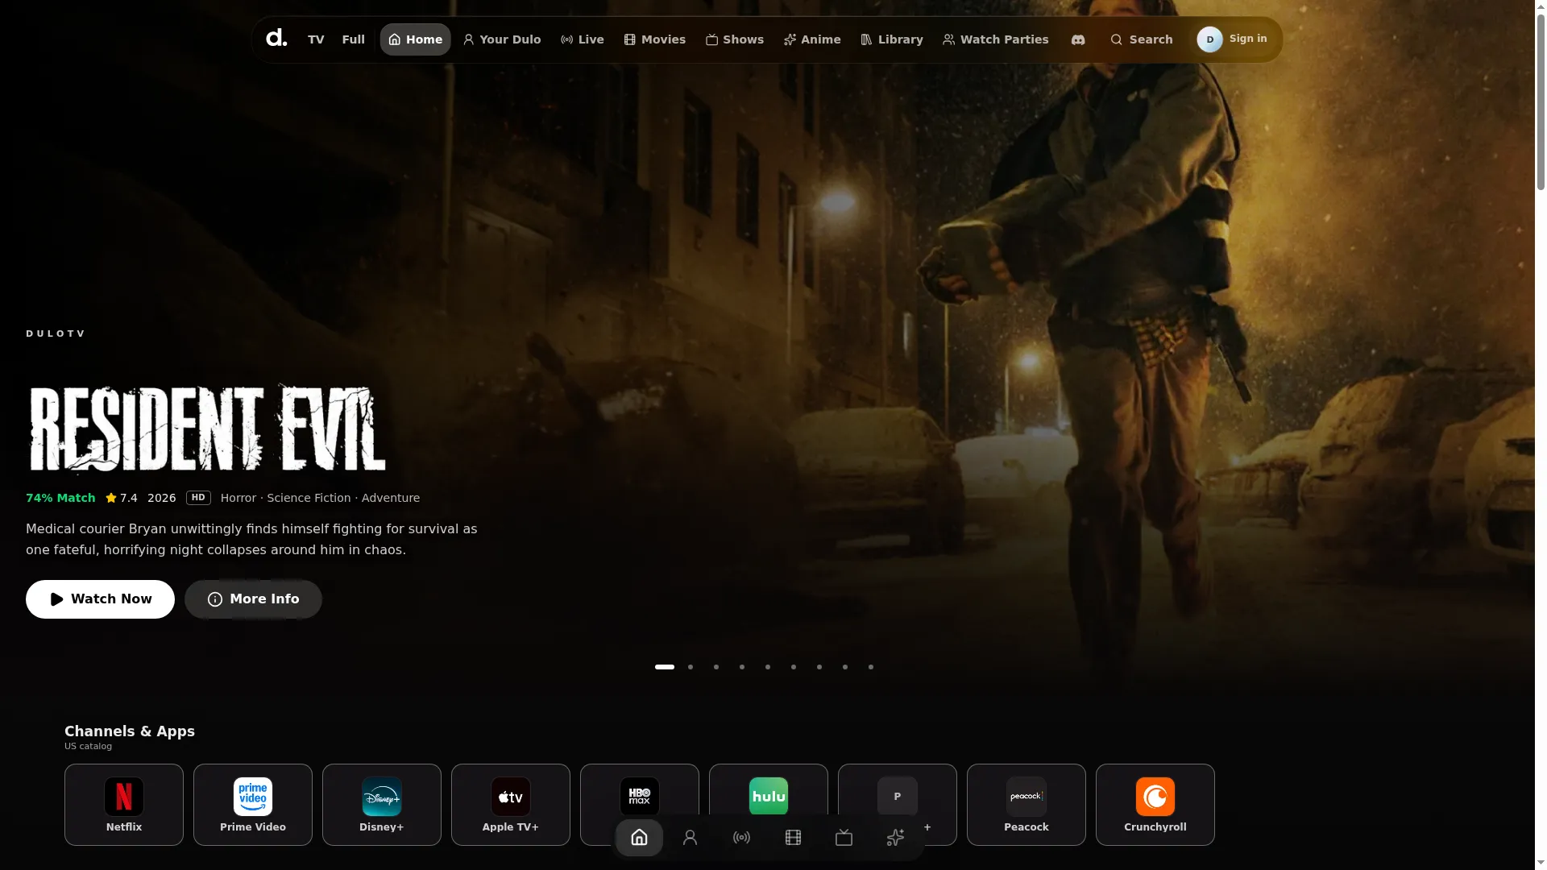The height and width of the screenshot is (870, 1547).
Task: Click the release year "2026"
Action: [162, 498]
